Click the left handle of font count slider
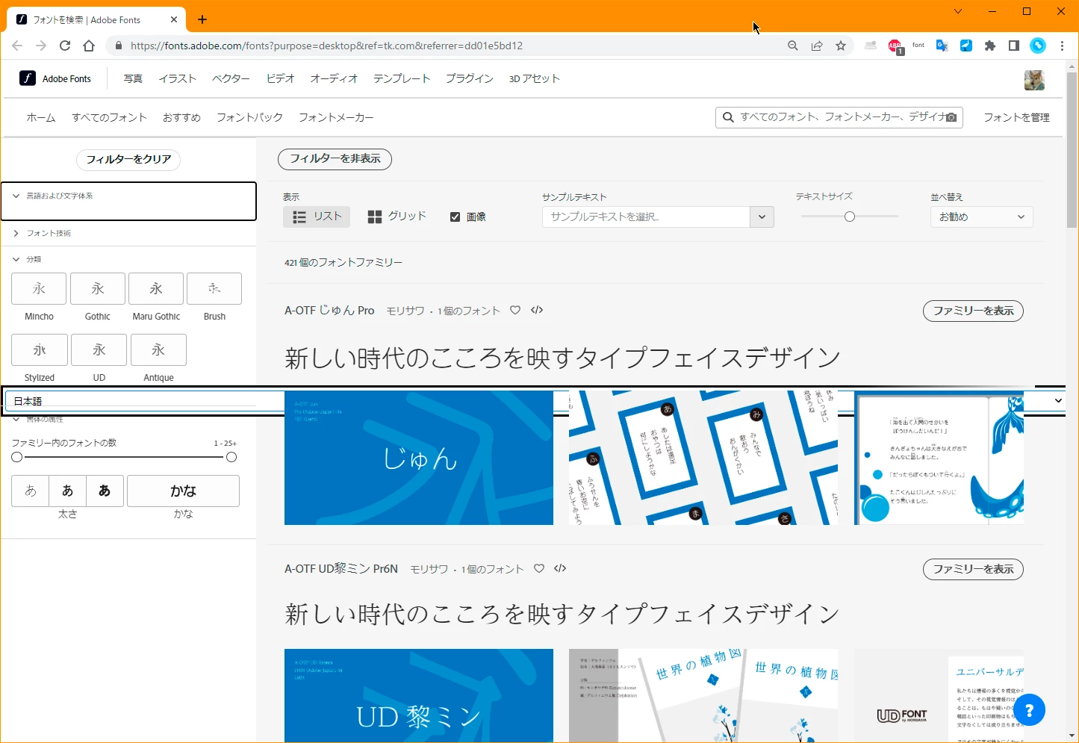 [x=16, y=457]
